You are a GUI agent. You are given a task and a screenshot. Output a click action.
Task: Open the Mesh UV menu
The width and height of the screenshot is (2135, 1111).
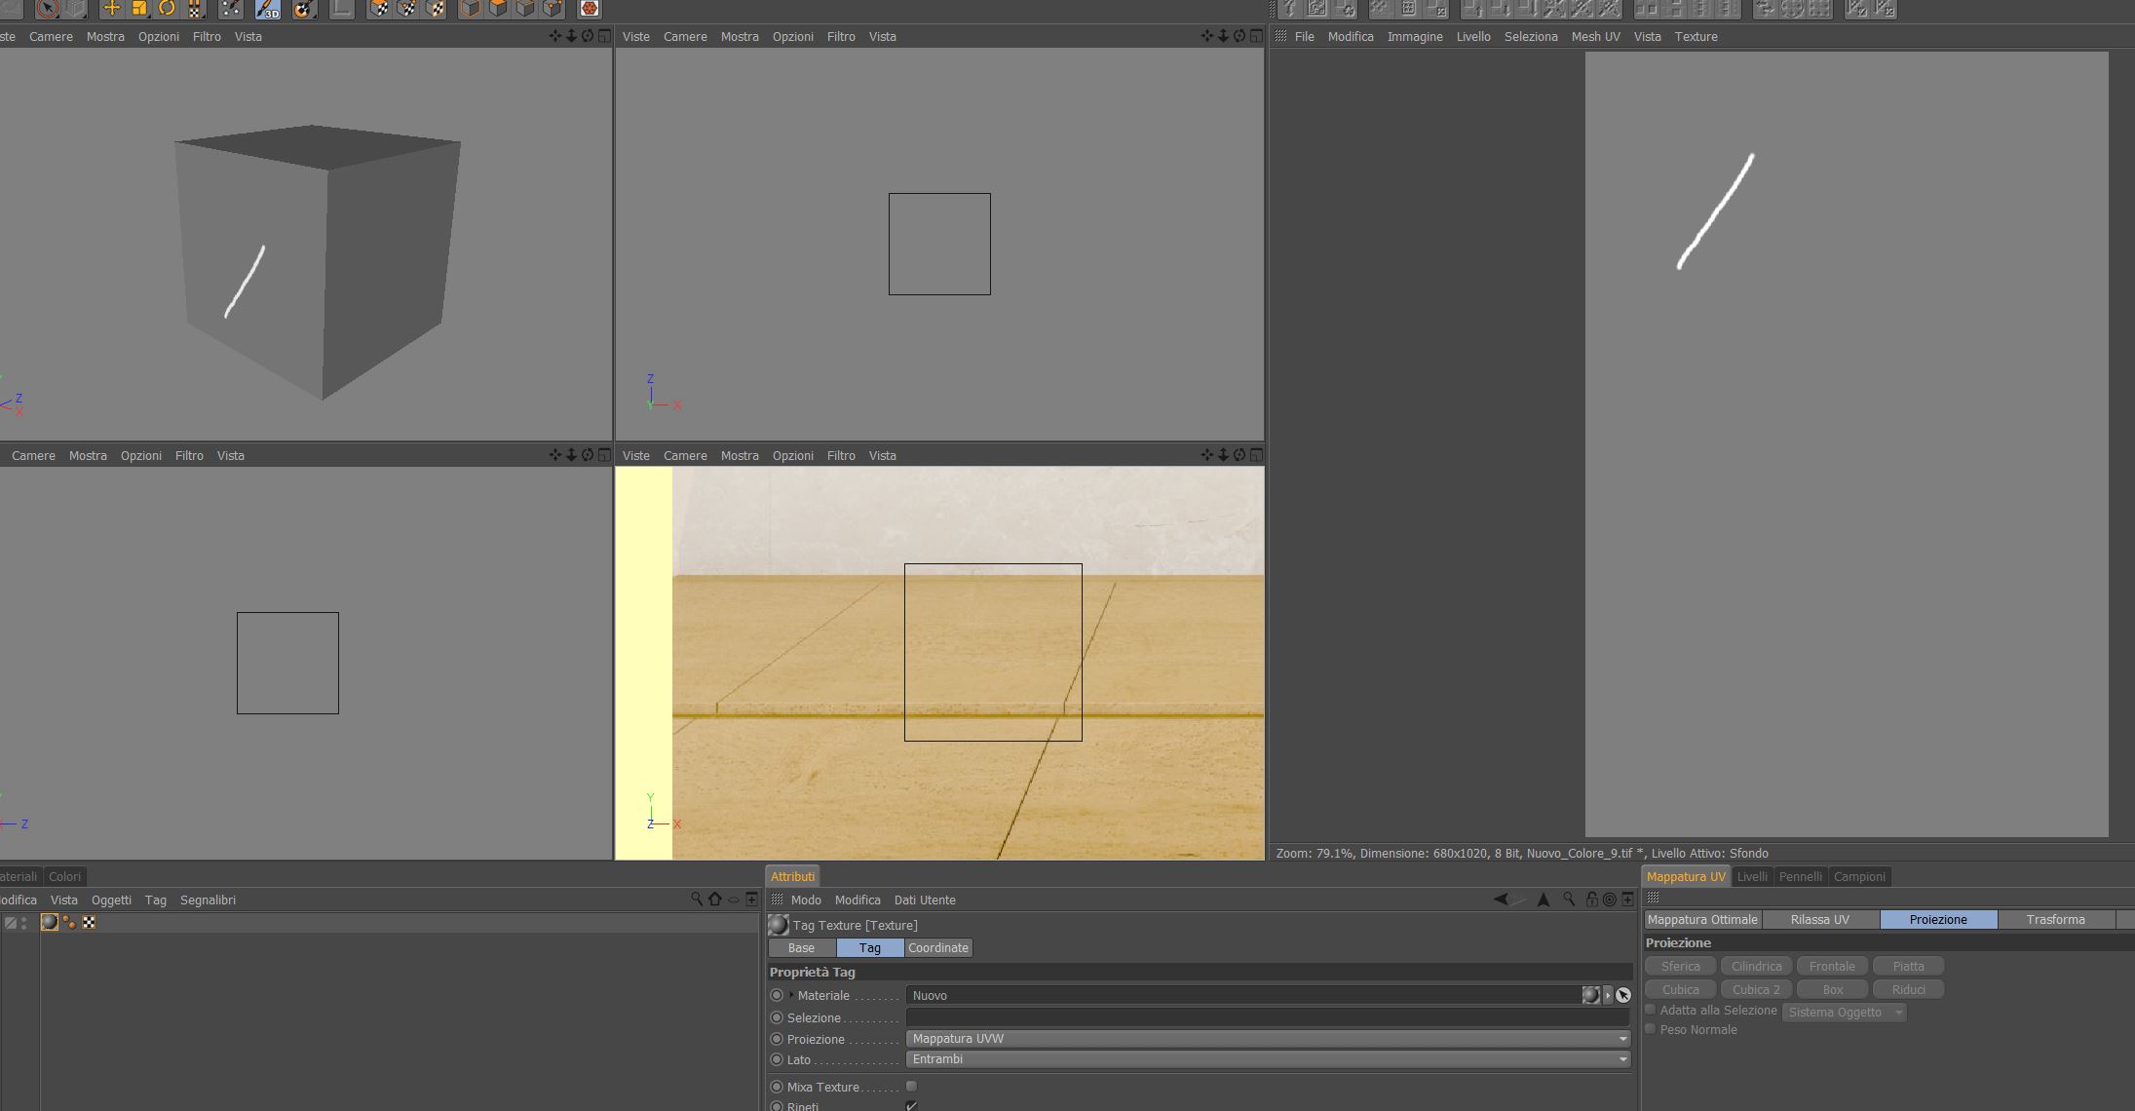click(1595, 36)
